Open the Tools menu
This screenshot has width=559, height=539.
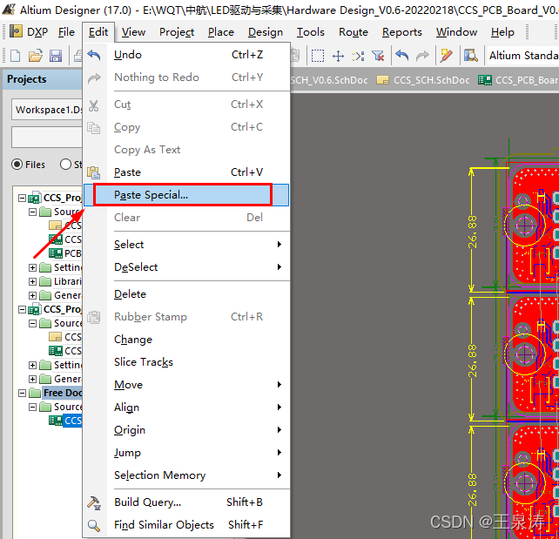click(x=311, y=32)
